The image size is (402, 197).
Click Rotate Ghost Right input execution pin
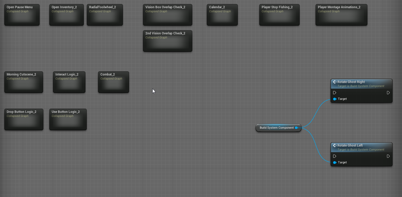[335, 93]
